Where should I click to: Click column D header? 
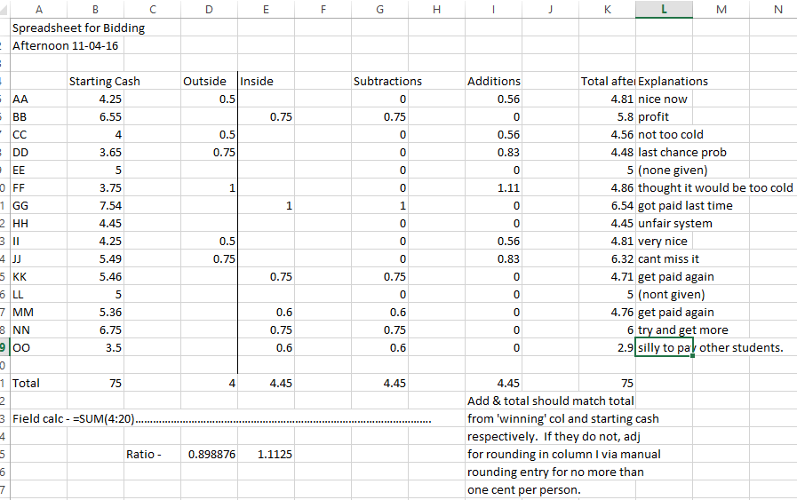click(209, 10)
